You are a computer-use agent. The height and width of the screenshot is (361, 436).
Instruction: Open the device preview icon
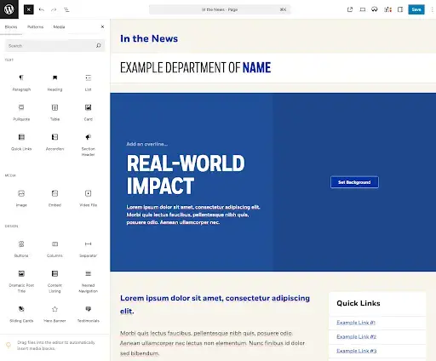click(363, 9)
